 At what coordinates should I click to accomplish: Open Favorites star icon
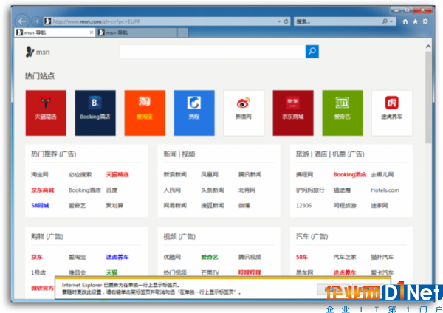point(415,21)
